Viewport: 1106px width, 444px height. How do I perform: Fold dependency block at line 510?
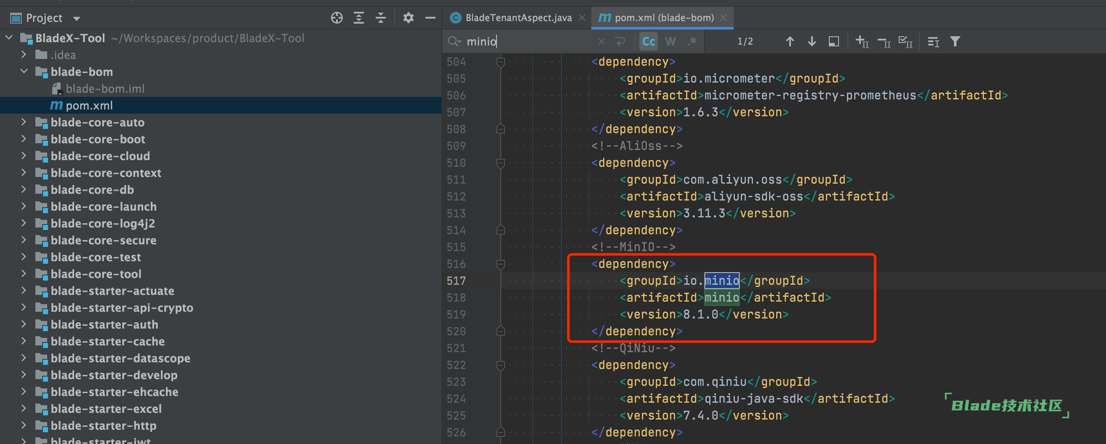click(x=500, y=163)
